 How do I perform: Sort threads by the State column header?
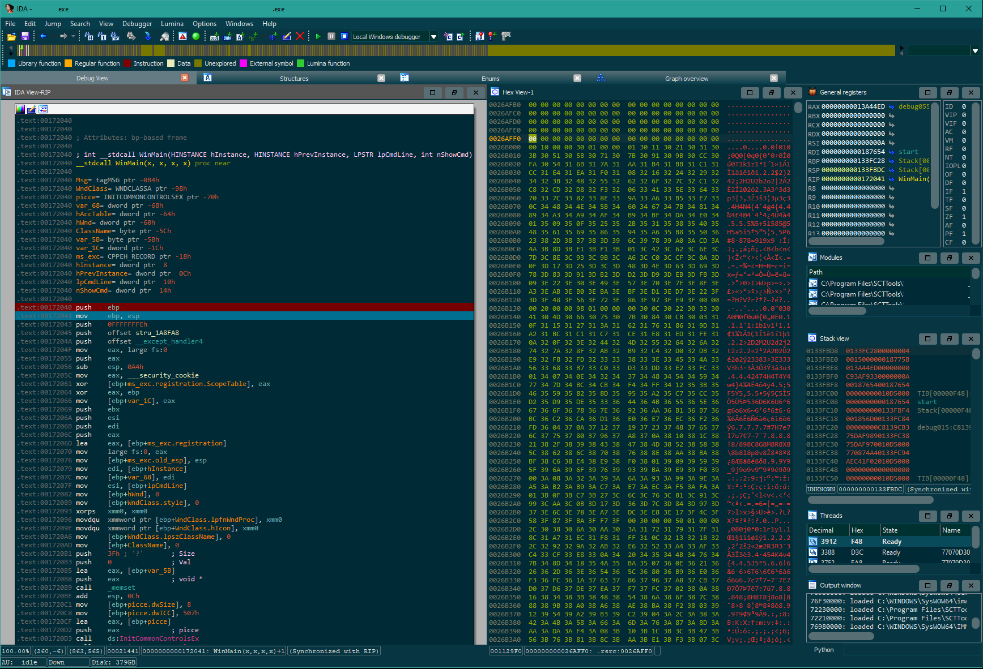click(910, 530)
